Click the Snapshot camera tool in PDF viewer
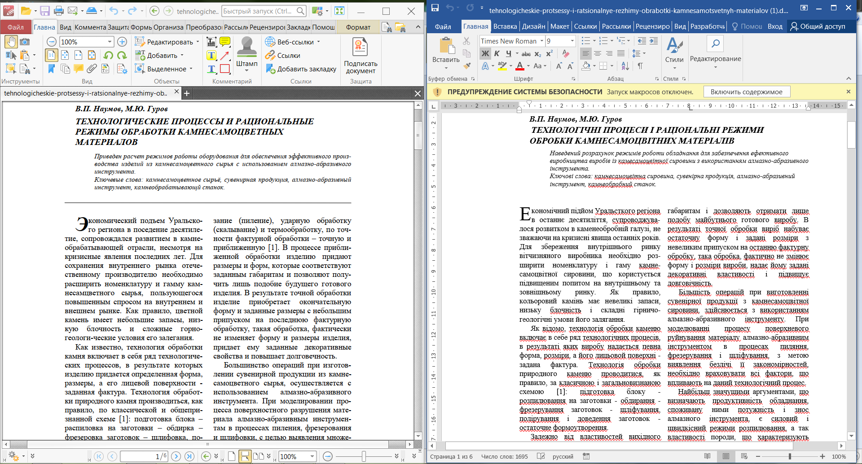 (25, 42)
